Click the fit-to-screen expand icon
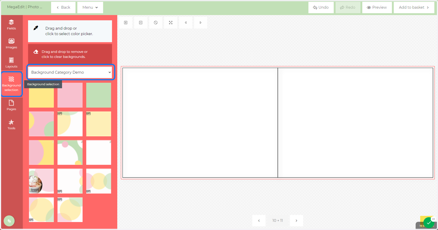438x230 pixels. click(x=170, y=23)
